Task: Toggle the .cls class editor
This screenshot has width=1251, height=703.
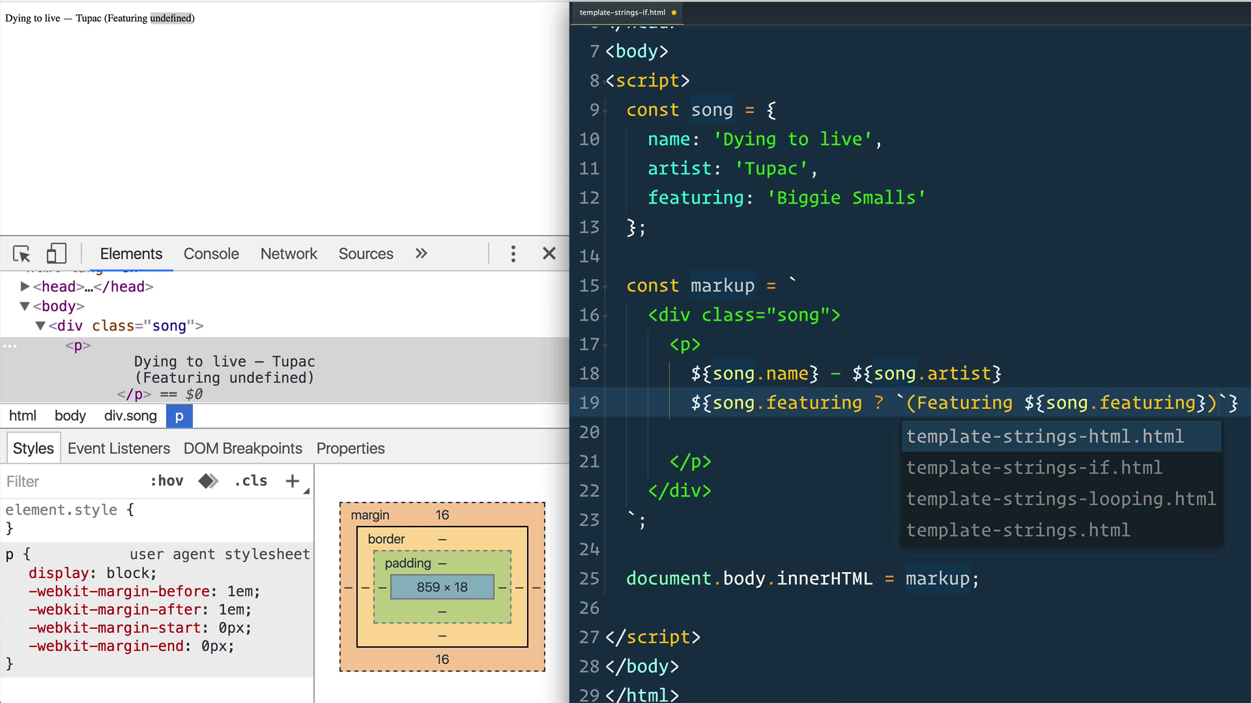Action: pos(251,481)
